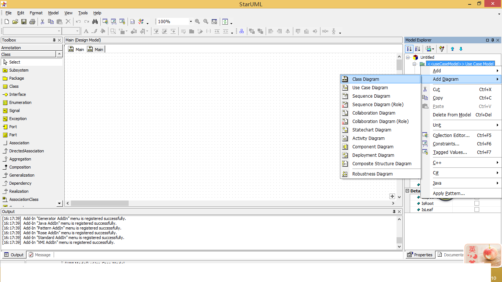Image resolution: width=502 pixels, height=282 pixels.
Task: Collapse the Detail properties section
Action: 407,191
